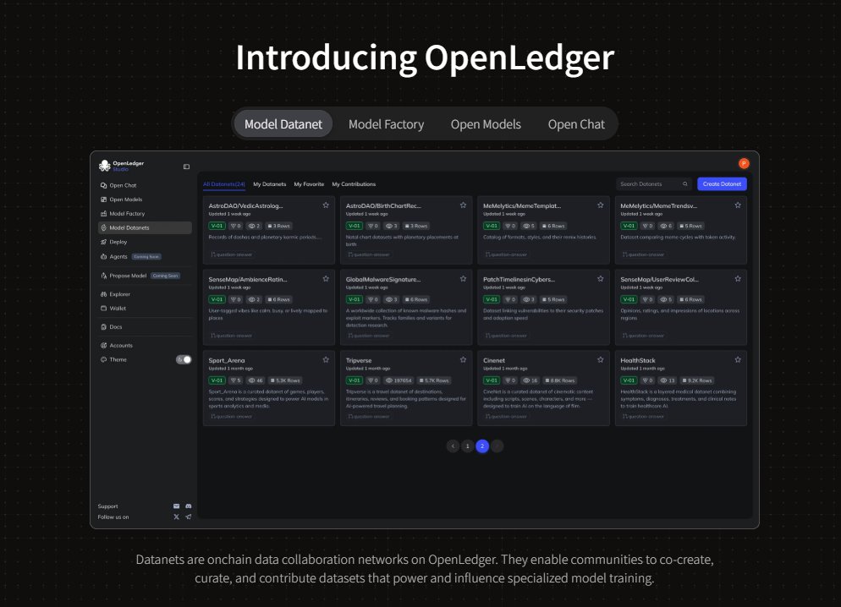
Task: Open the All Datanets(24) tab
Action: (224, 184)
